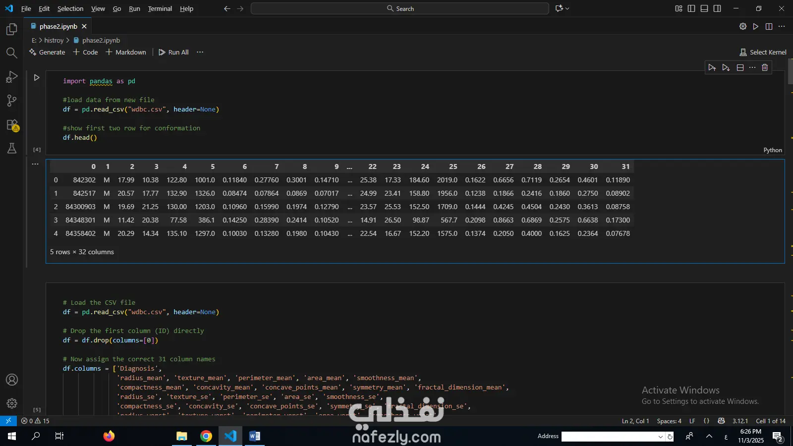
Task: Click Run All cells
Action: [x=173, y=52]
